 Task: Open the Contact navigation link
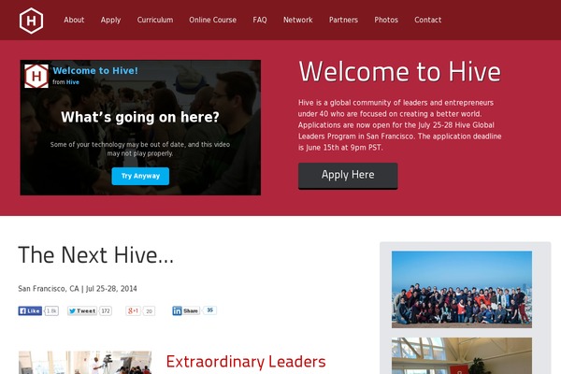coord(427,20)
